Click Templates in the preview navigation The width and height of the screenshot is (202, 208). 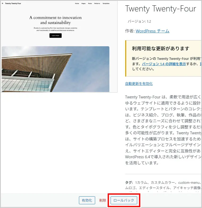click(106, 3)
